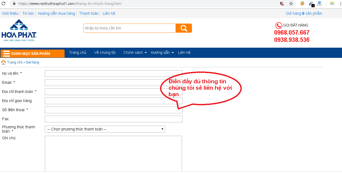This screenshot has width=342, height=173.
Task: Open the SQ browser extension
Action: point(302,3)
